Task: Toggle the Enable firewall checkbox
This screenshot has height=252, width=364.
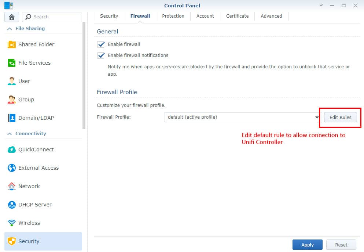Action: 101,44
